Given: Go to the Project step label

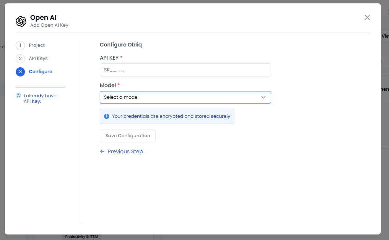Looking at the screenshot, I should (37, 45).
